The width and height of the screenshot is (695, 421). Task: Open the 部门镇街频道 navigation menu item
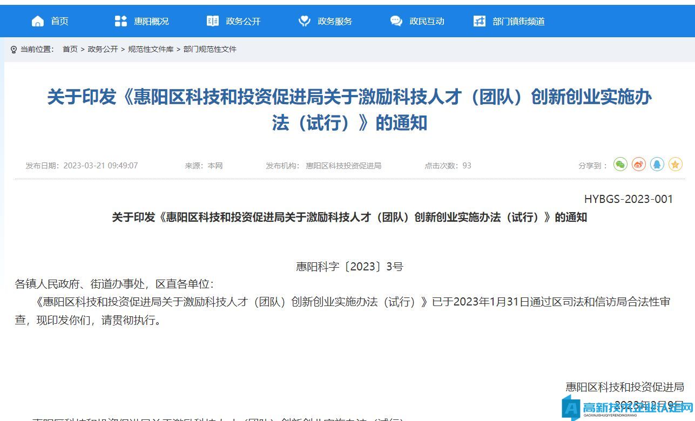[x=518, y=21]
